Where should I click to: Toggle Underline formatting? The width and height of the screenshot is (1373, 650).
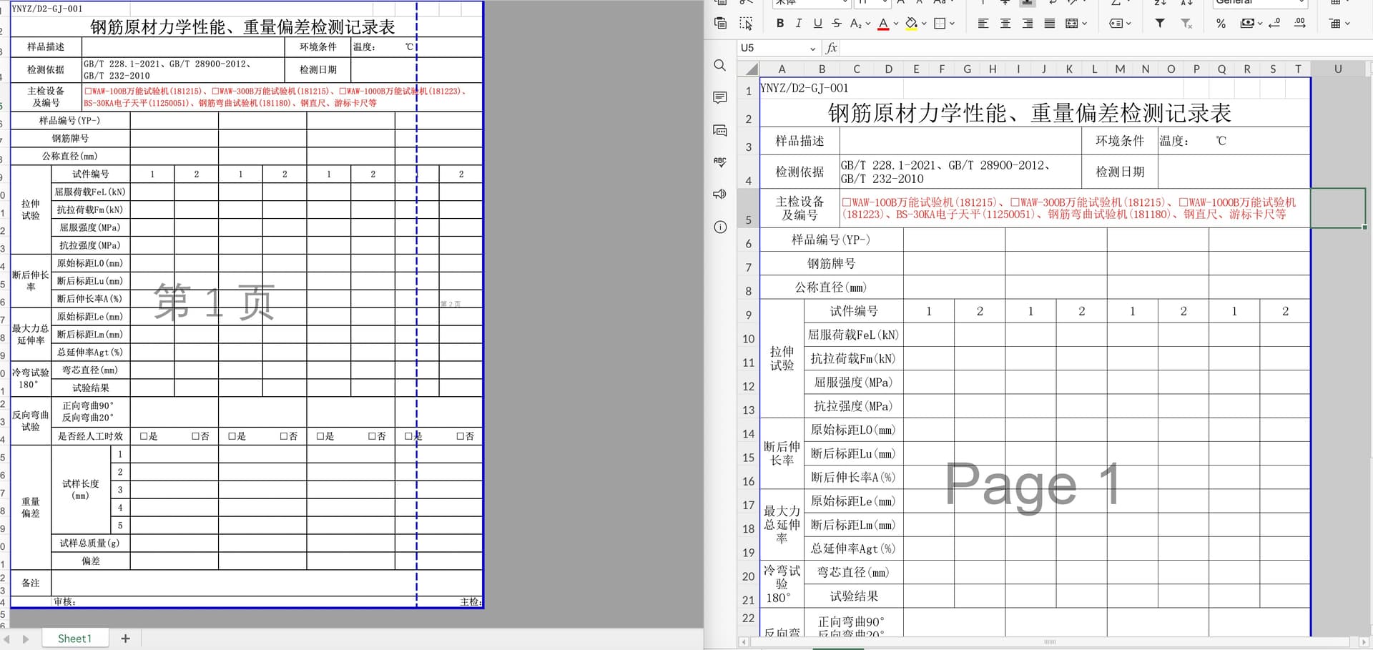click(817, 24)
